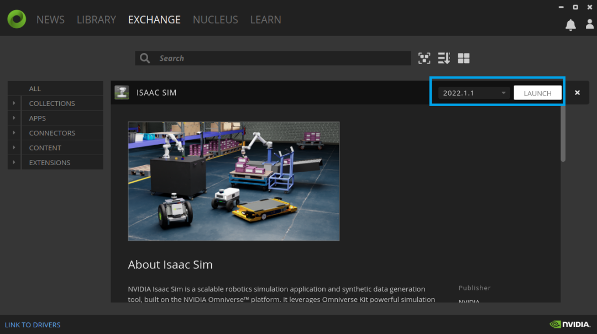Click the Isaac Sim app icon
This screenshot has height=334, width=597.
pyautogui.click(x=122, y=92)
